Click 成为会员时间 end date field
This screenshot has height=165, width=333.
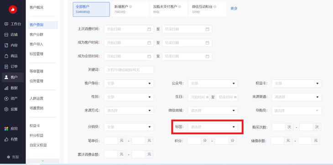pos(187,56)
